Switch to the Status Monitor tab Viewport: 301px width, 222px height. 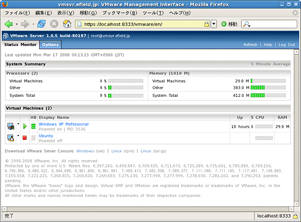[20, 45]
